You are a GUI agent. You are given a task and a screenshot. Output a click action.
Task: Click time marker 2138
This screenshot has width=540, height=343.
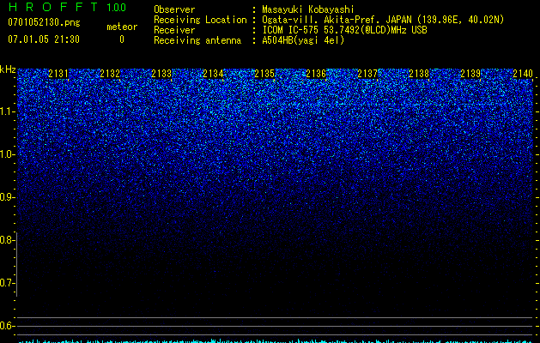coord(419,73)
